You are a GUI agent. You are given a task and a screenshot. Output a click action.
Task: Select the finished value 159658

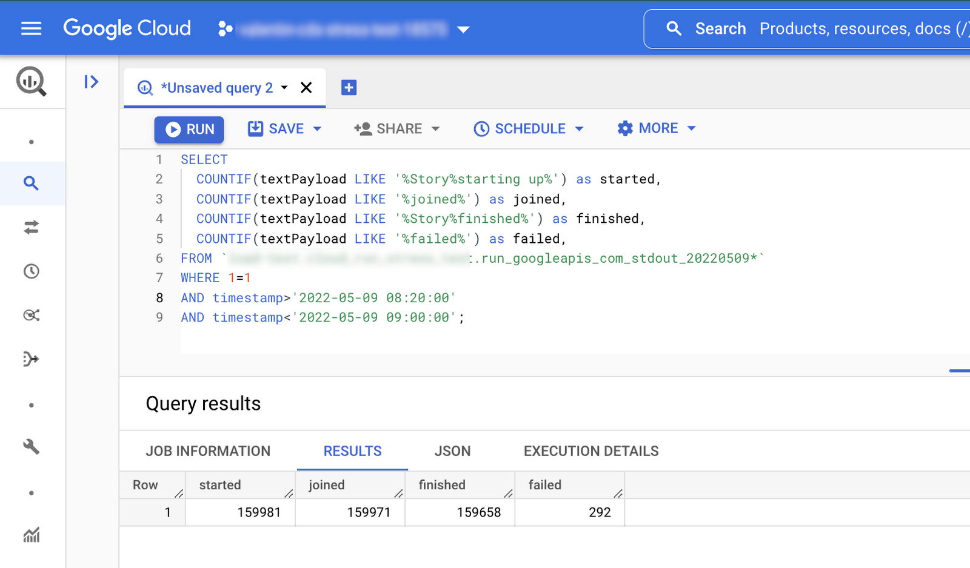pos(479,512)
